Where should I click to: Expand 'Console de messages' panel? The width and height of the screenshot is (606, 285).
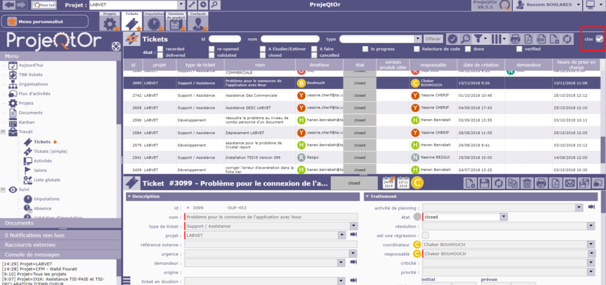tap(60, 255)
